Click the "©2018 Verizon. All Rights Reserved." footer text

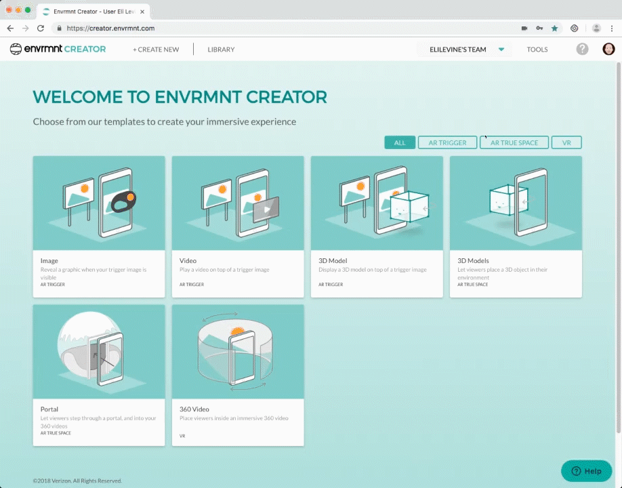coord(77,481)
